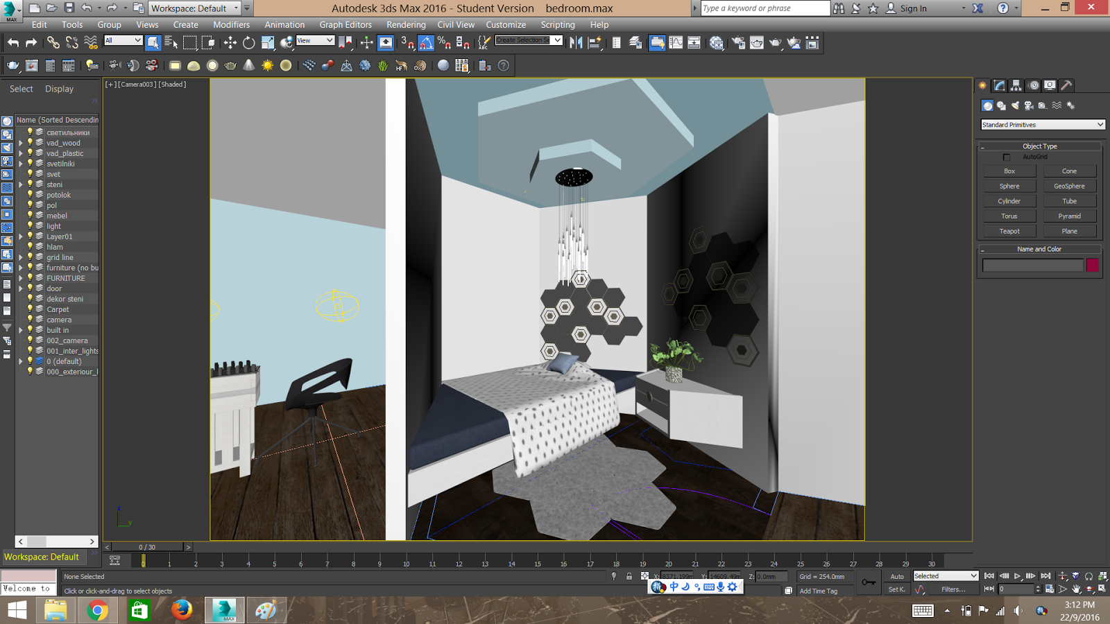Open the Rendering menu

[x=406, y=24]
